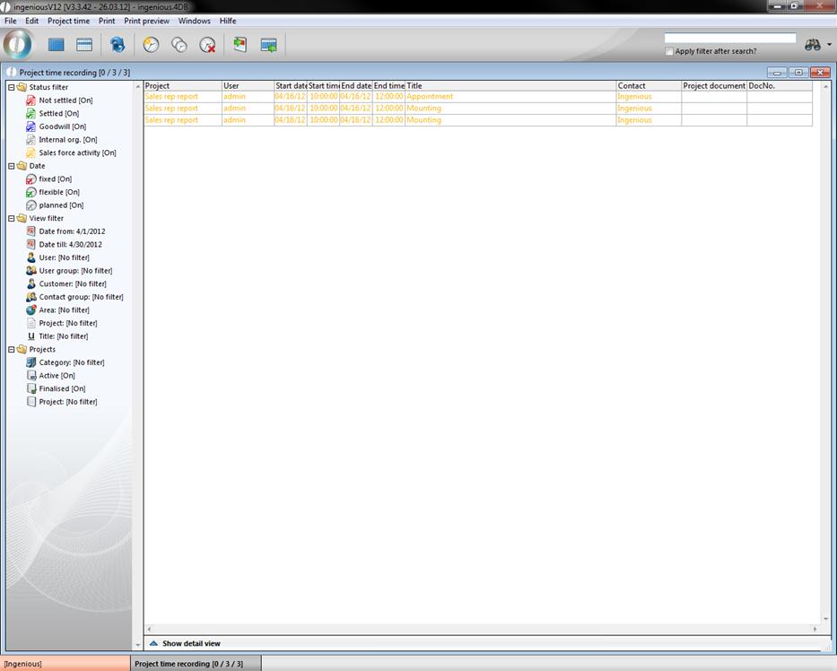Image resolution: width=837 pixels, height=671 pixels.
Task: Click 'Show detail view' button
Action: tap(190, 643)
